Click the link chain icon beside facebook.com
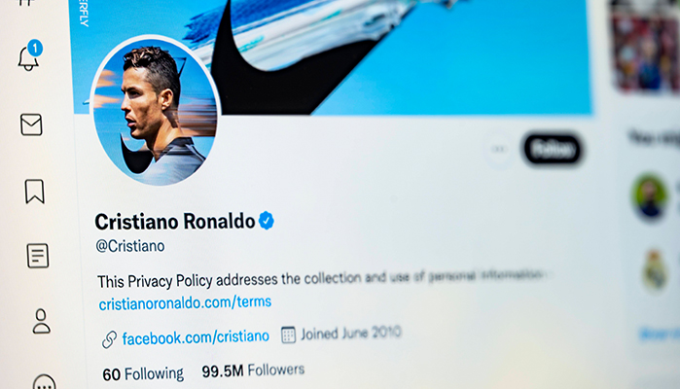Screen dimensions: 680x389 [x=109, y=339]
